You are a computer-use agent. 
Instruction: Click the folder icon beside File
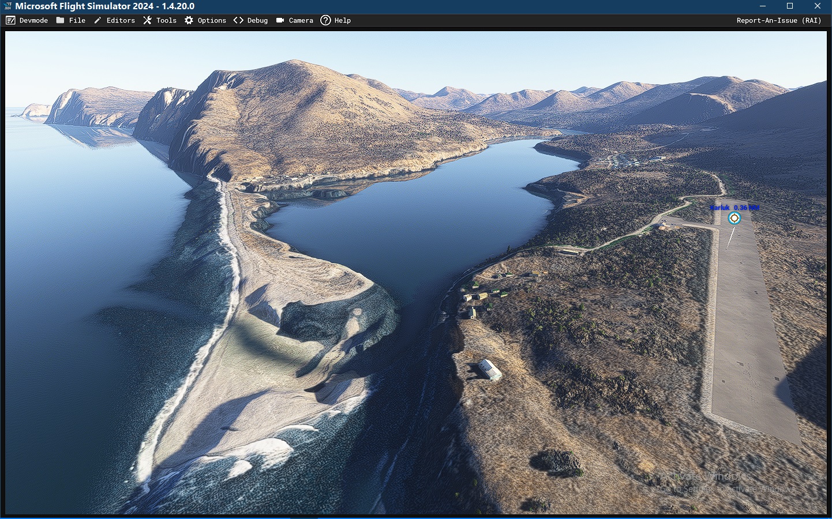point(60,20)
